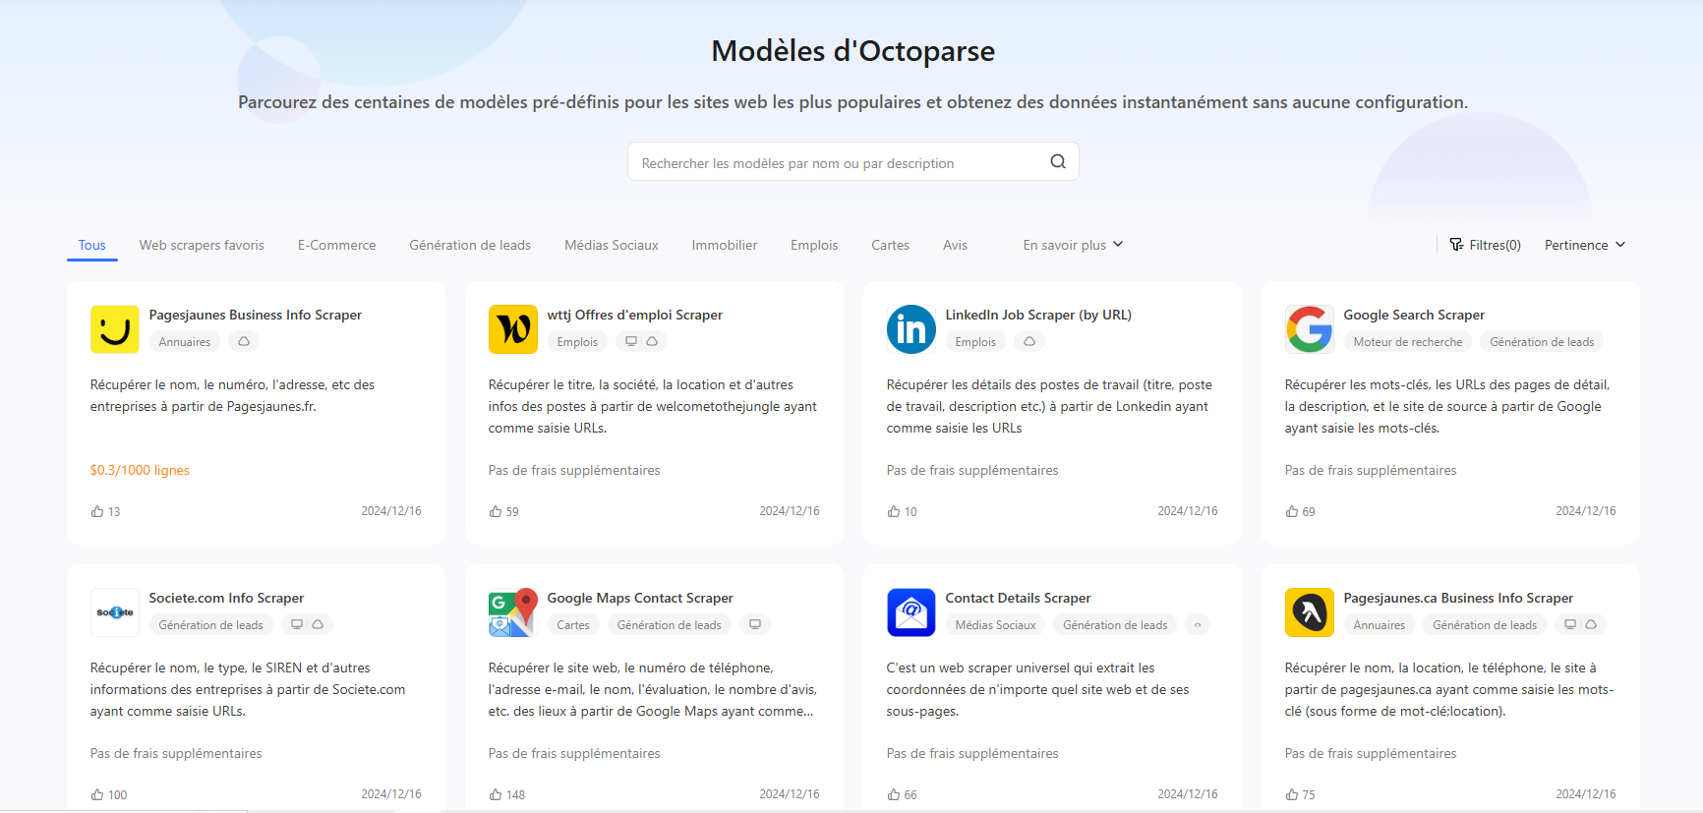
Task: Open Pagesjaunes.ca Business Info Scraper title
Action: (x=1458, y=598)
